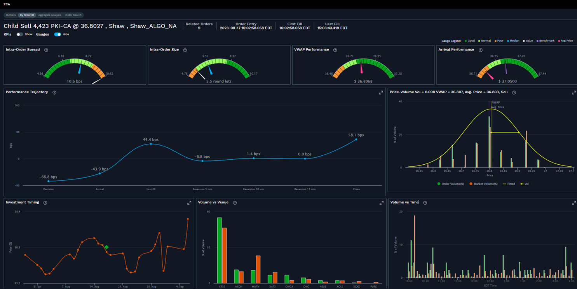Open the Intra-Order Size help icon
Image resolution: width=577 pixels, height=289 pixels.
point(185,50)
